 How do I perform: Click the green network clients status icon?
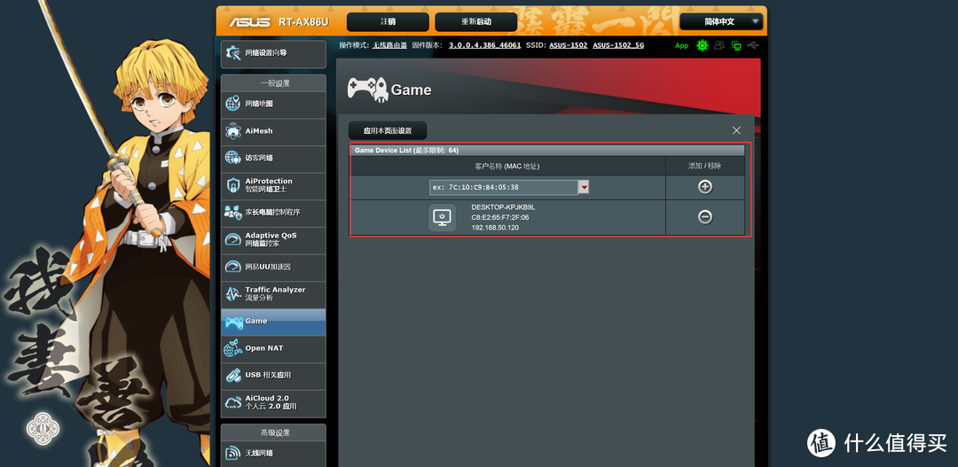(x=737, y=45)
